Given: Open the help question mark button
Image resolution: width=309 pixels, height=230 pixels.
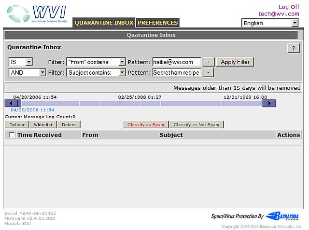Looking at the screenshot, I should [x=294, y=48].
